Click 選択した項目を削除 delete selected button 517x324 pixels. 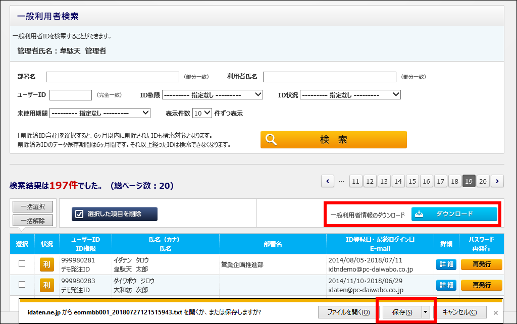pyautogui.click(x=115, y=214)
